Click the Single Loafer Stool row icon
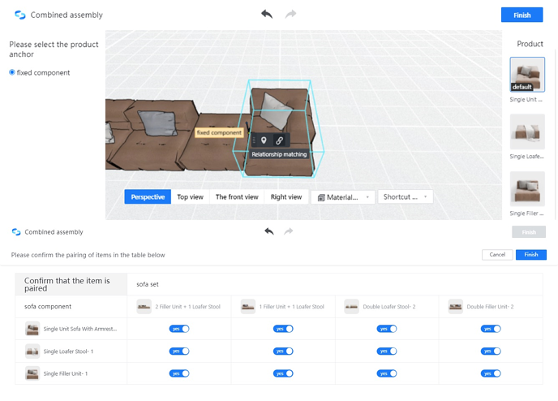 coord(32,351)
